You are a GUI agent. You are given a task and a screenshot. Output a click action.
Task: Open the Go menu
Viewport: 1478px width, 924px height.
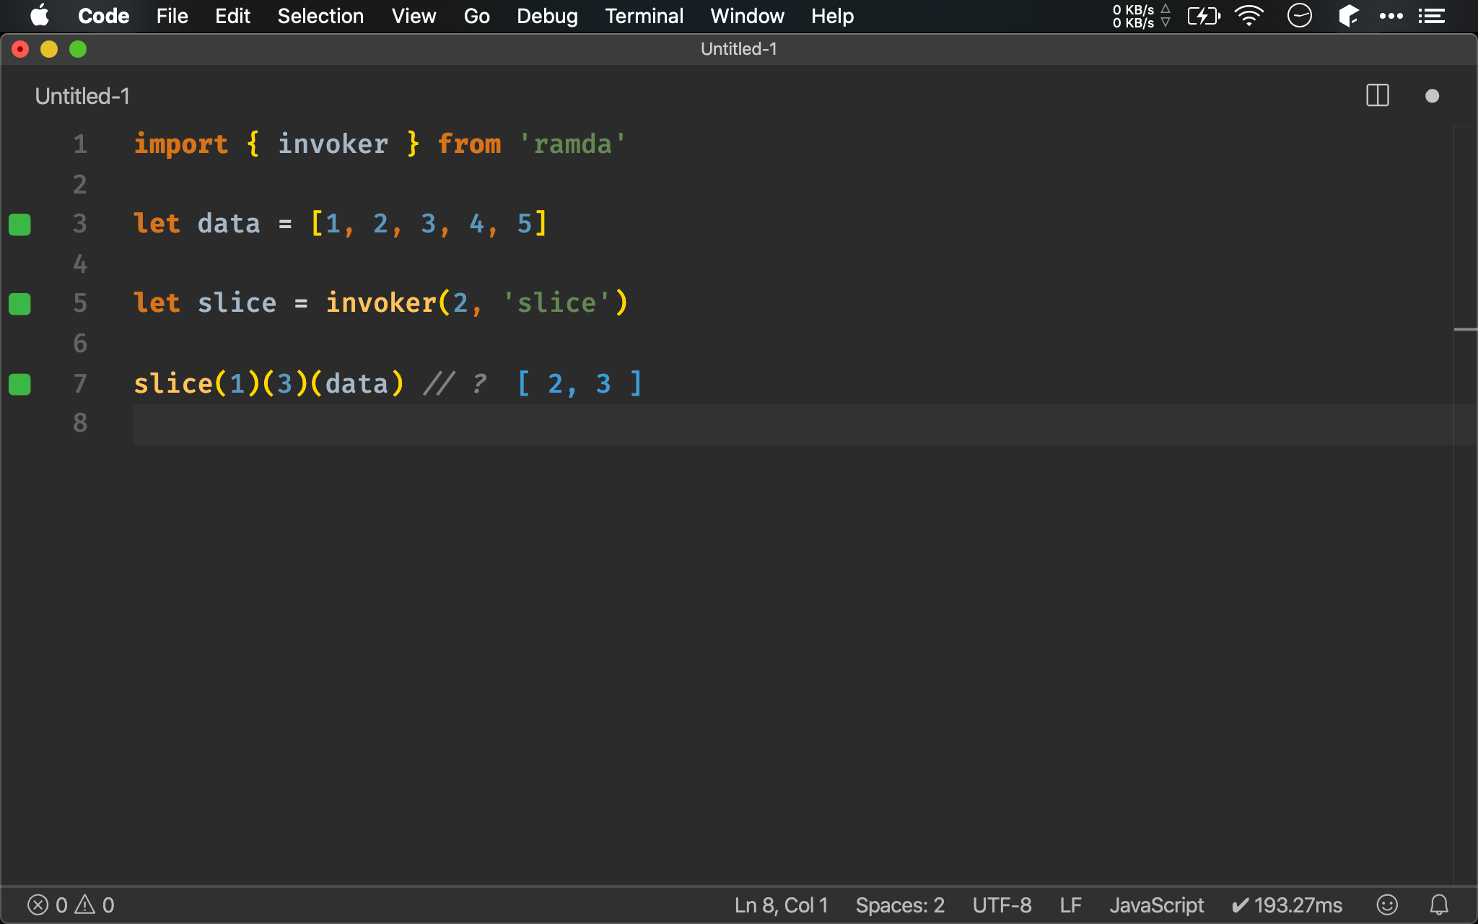click(476, 16)
